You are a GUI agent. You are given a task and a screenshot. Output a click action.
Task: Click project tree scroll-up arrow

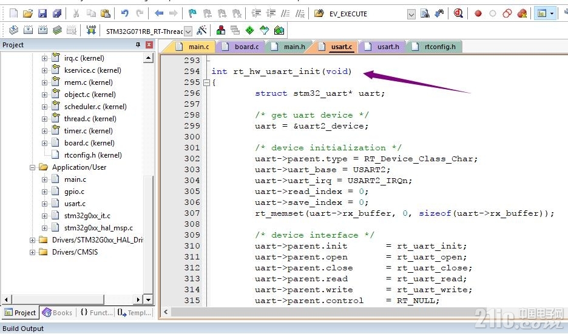[x=149, y=58]
